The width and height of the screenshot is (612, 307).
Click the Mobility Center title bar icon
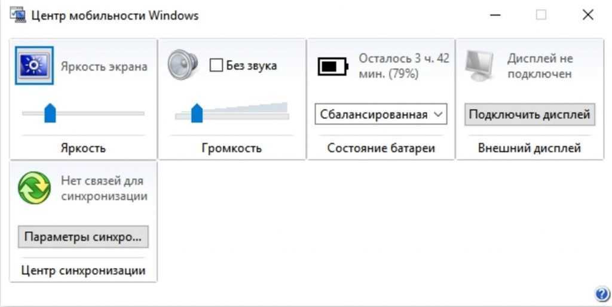pos(17,16)
